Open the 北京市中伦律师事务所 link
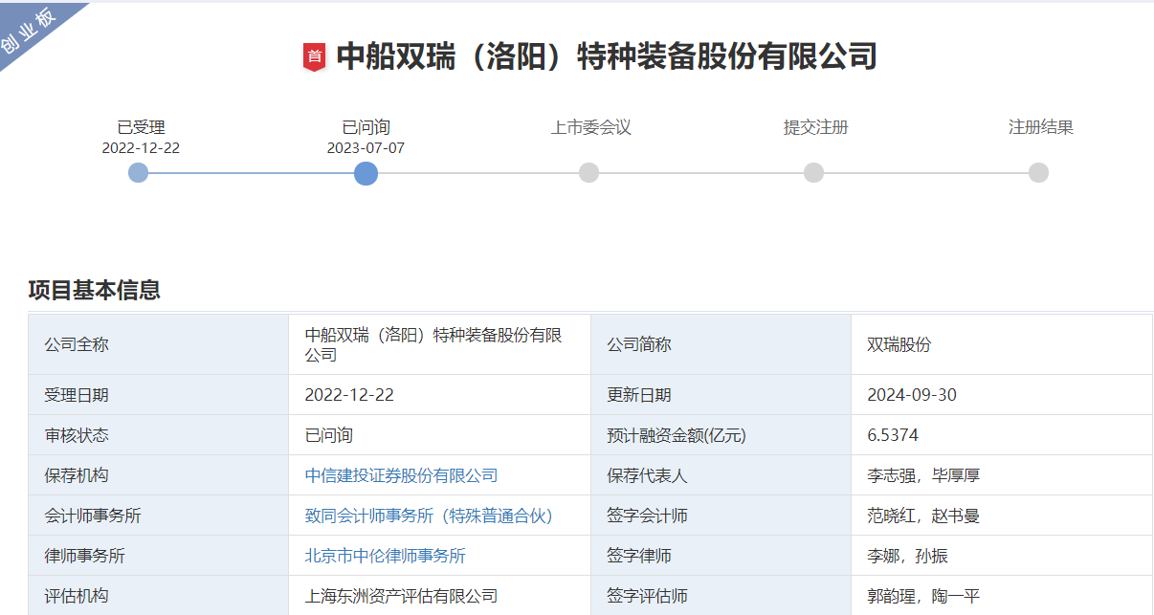1154x615 pixels. [x=386, y=556]
